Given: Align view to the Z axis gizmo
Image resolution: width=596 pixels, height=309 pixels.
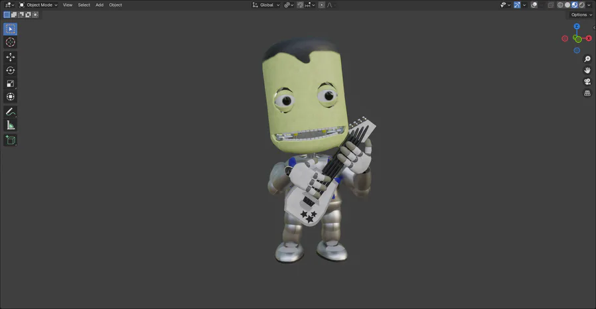Looking at the screenshot, I should 577,27.
